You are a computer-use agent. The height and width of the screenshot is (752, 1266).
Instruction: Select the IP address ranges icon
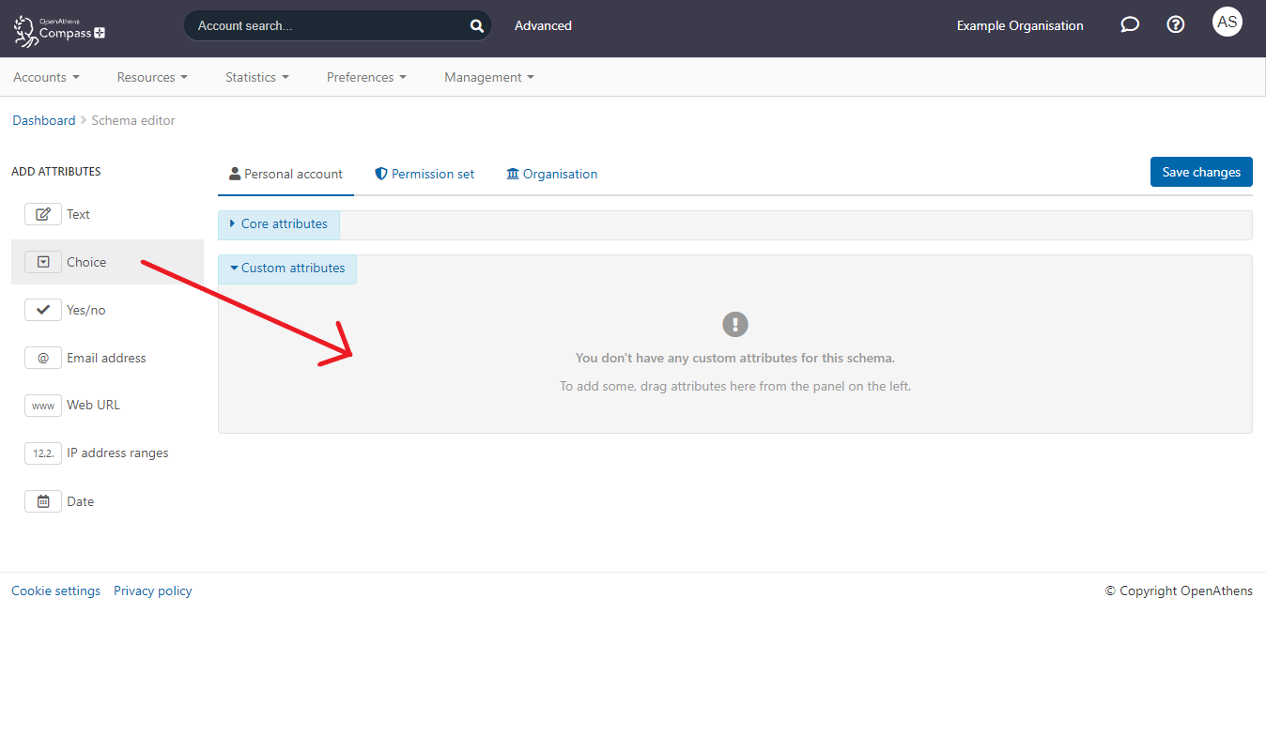[43, 453]
